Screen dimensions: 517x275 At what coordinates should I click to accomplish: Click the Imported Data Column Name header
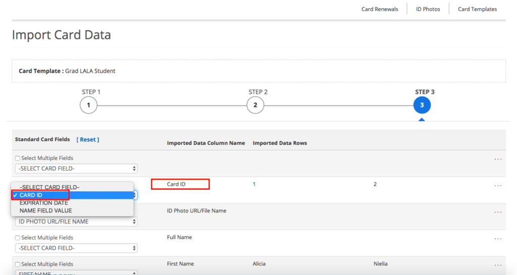(x=206, y=143)
